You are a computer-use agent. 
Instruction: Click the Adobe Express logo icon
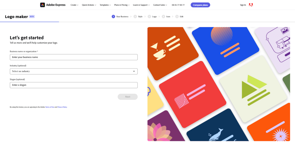tap(43, 5)
